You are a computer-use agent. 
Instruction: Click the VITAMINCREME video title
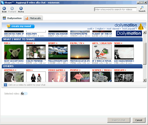point(79,34)
